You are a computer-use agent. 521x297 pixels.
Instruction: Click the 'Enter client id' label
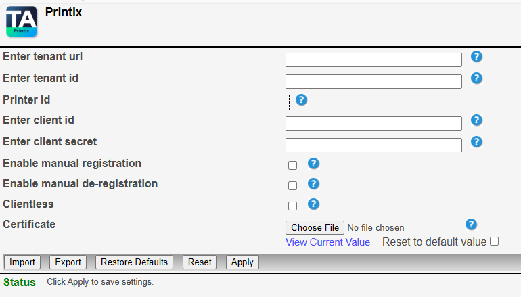[x=38, y=120]
